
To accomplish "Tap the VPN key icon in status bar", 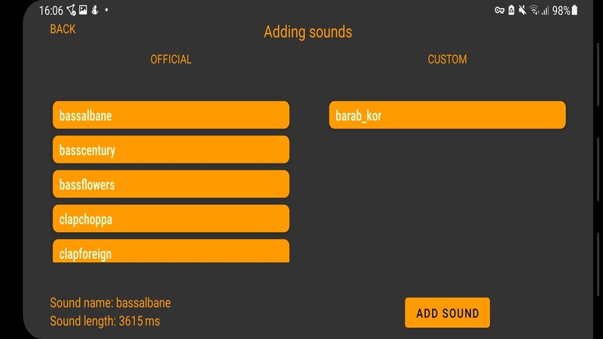I will (499, 11).
